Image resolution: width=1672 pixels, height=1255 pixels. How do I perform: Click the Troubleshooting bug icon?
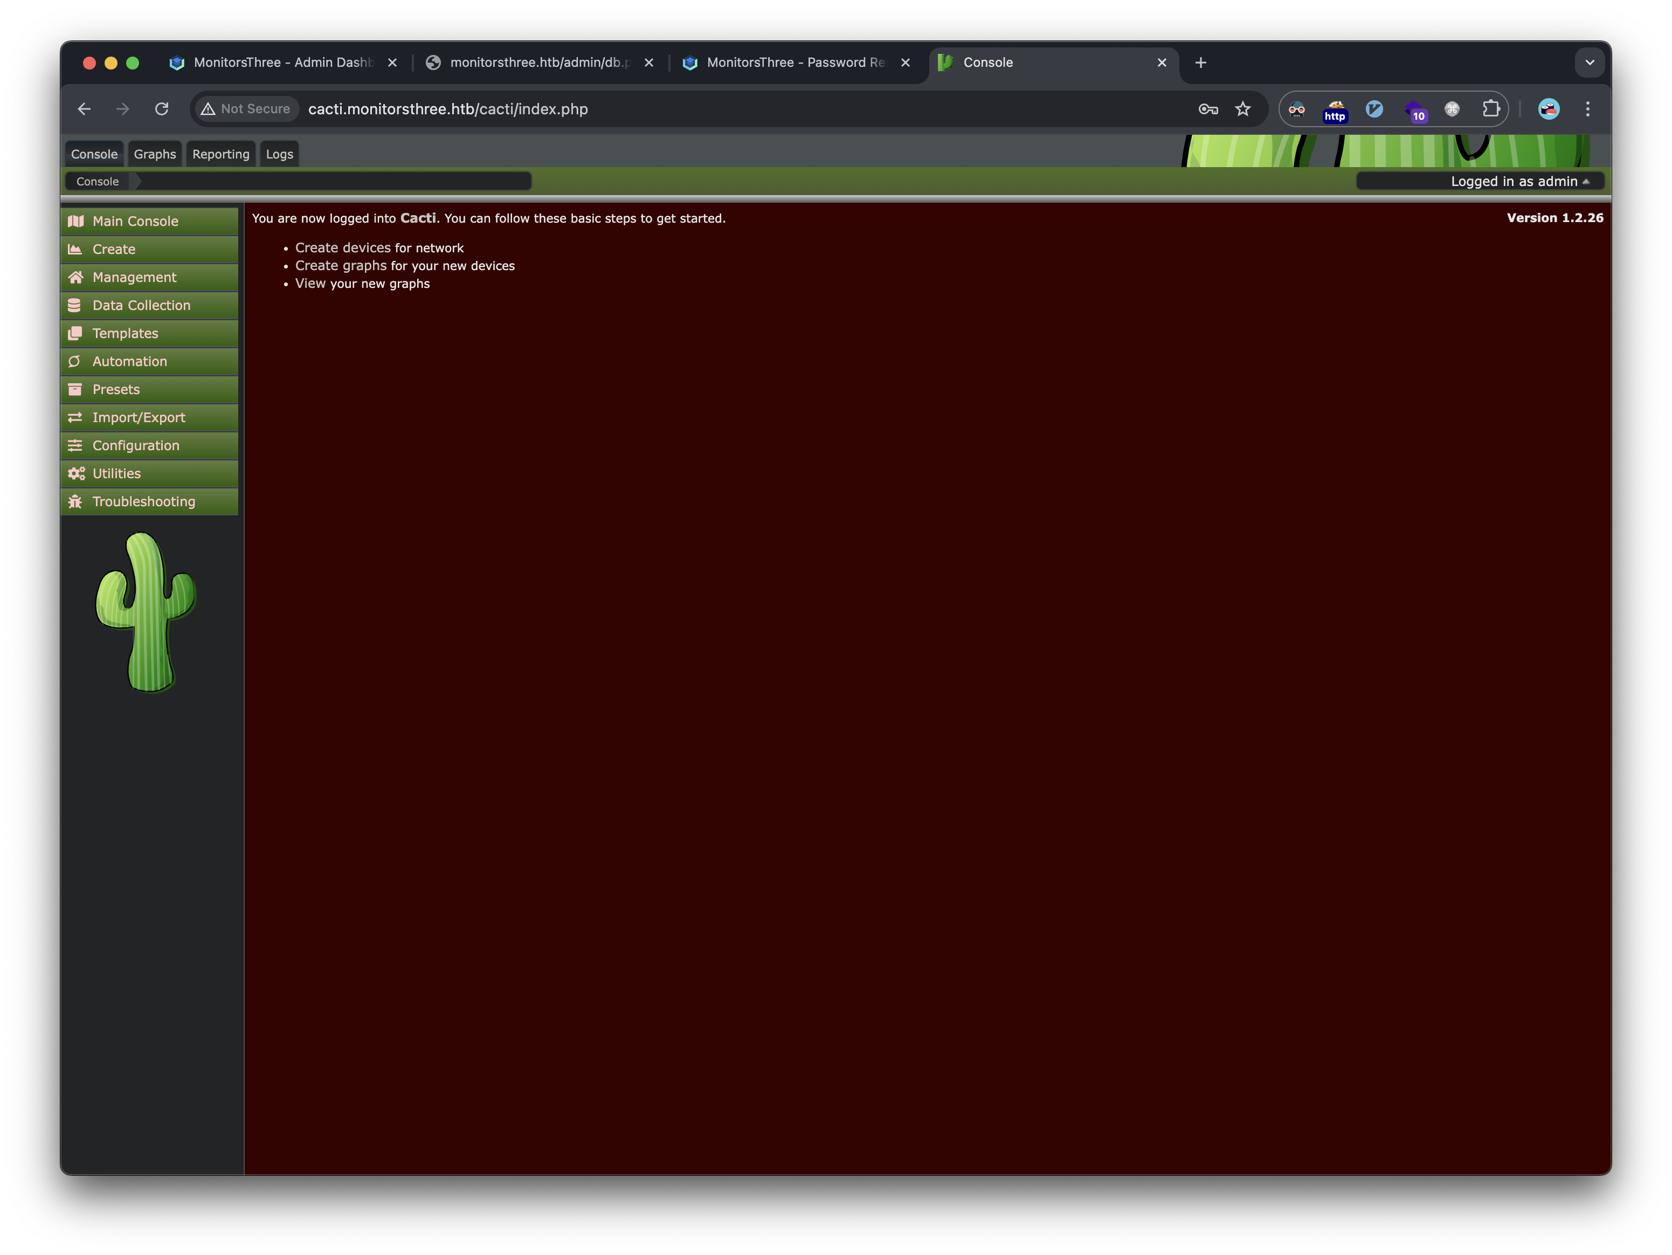[75, 501]
